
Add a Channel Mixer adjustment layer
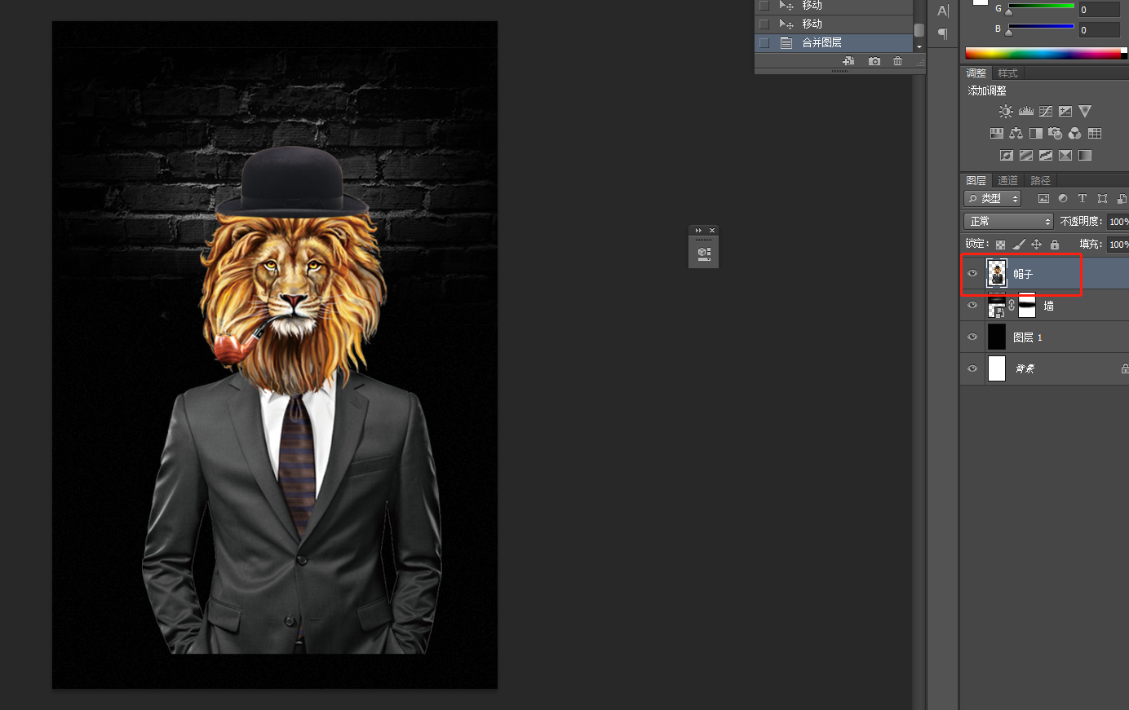click(x=1075, y=134)
